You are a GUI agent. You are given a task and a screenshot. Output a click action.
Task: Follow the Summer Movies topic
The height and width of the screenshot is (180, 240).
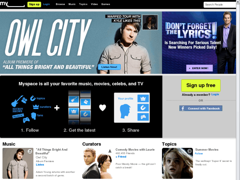pos(199,154)
